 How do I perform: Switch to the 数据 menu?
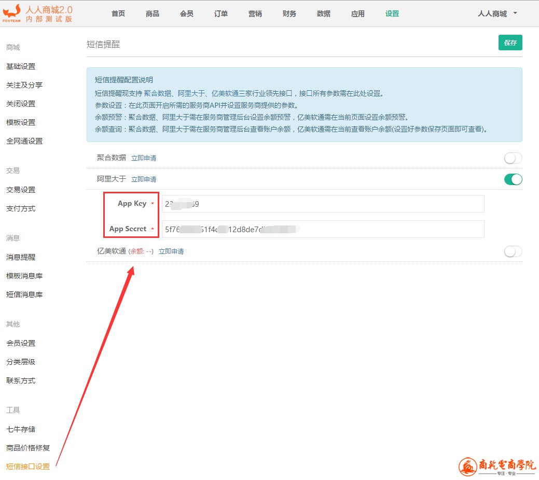(x=324, y=14)
